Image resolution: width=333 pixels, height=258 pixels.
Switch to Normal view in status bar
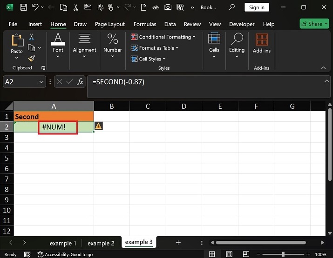coord(212,254)
